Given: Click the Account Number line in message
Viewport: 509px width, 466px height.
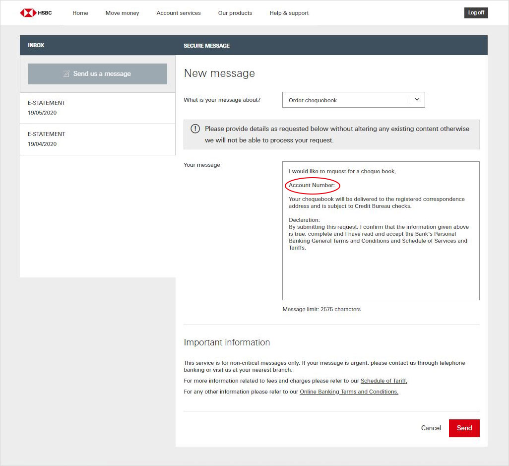Looking at the screenshot, I should click(312, 185).
